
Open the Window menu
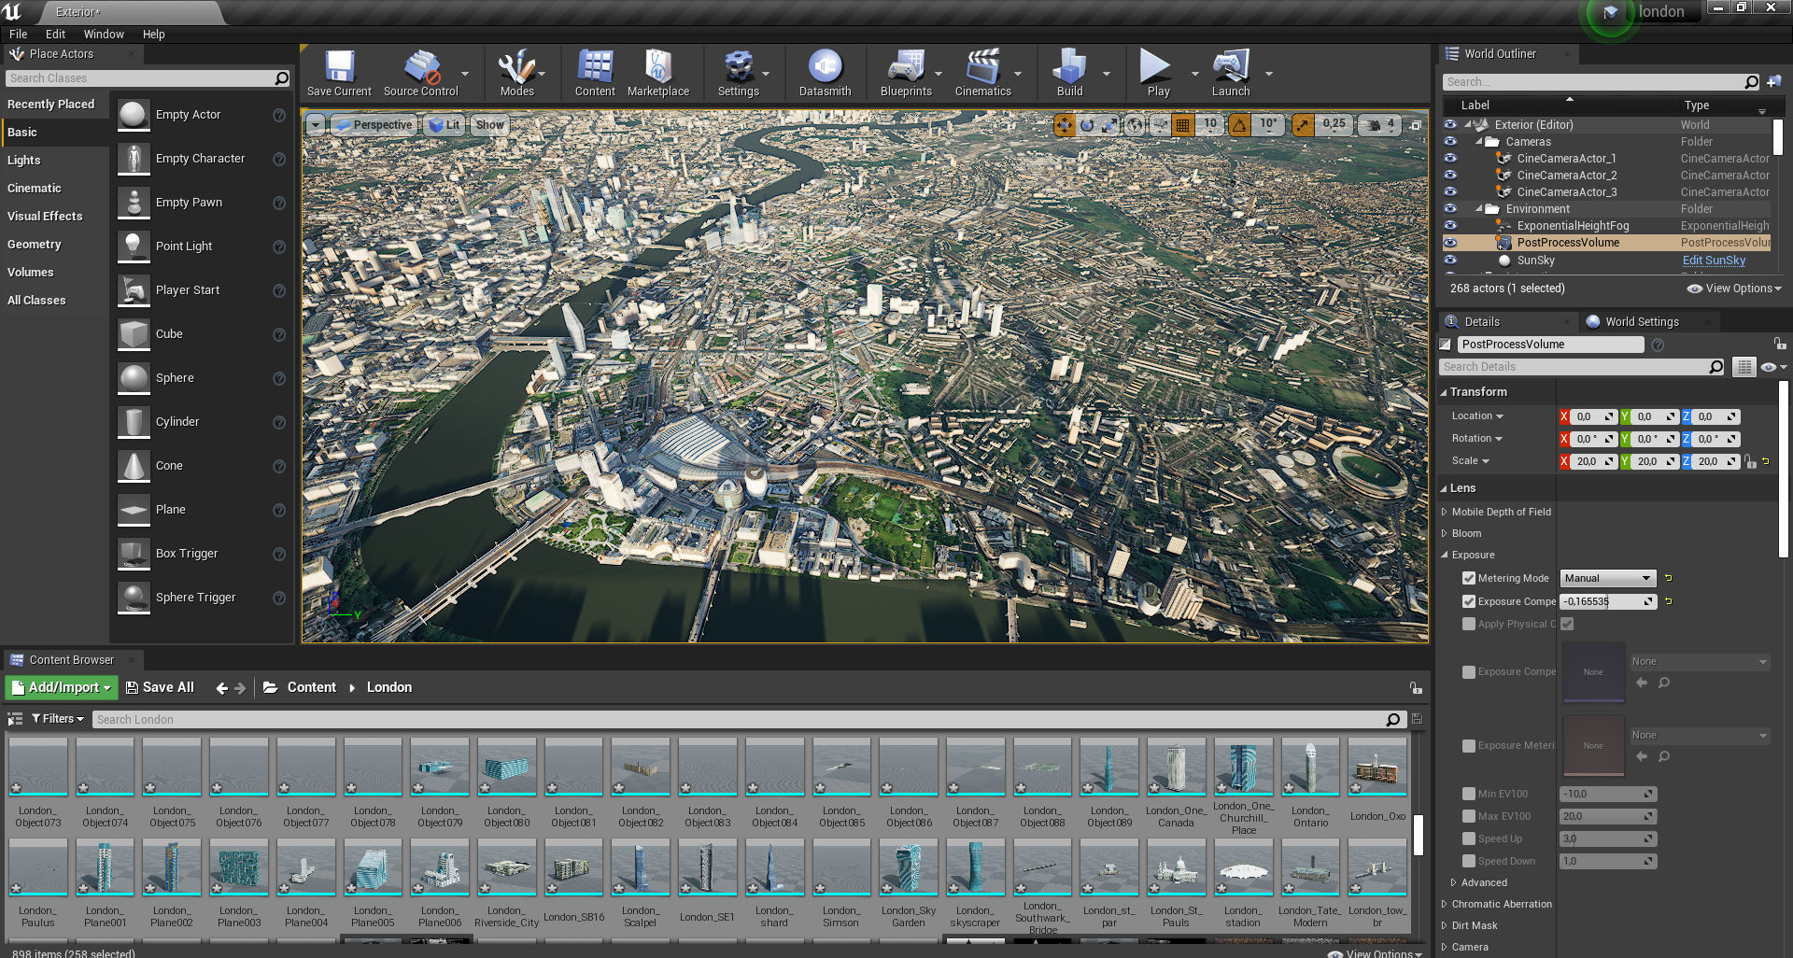pos(104,35)
